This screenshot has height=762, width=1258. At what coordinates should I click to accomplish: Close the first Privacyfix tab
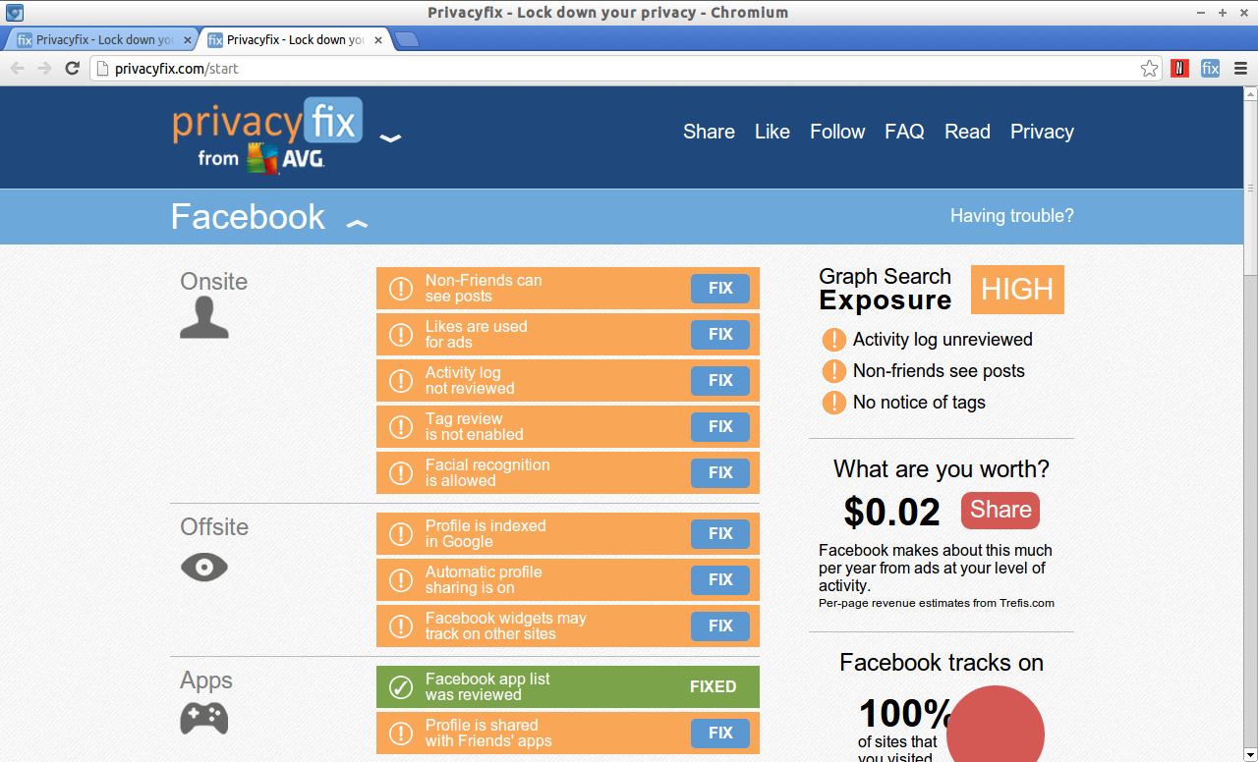point(188,40)
